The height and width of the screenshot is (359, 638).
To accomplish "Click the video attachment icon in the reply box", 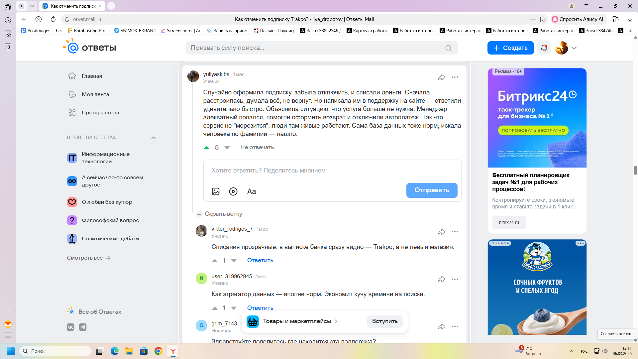I will click(x=233, y=191).
